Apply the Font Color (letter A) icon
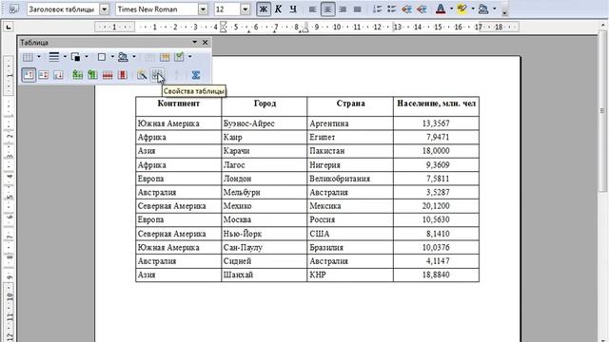609x342 pixels. click(441, 9)
